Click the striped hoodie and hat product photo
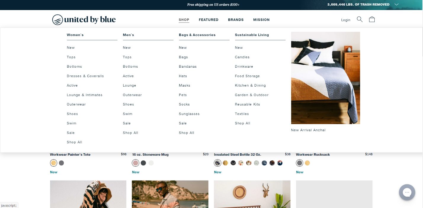Screen dimensions: 423x208 [88, 194]
